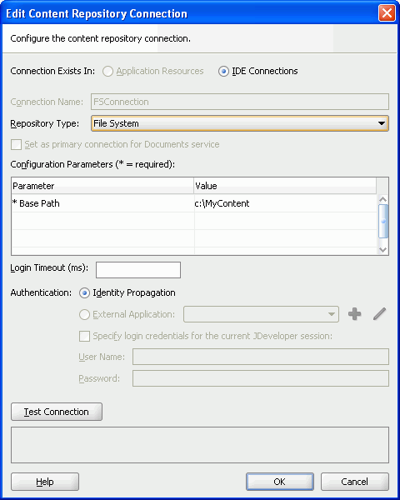400x500 pixels.
Task: Click the parameters table scroll down arrow
Action: point(382,250)
